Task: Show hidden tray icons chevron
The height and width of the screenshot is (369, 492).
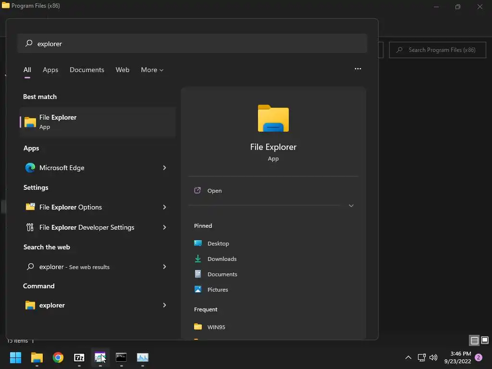Action: tap(408, 357)
